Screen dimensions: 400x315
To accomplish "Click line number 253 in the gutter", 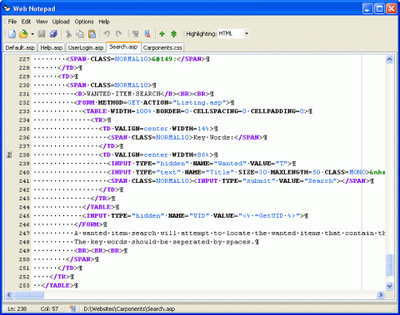I will point(24,285).
